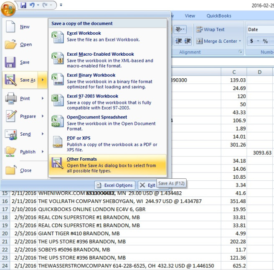Click the Send envelope icon
The image size is (274, 270).
point(11,134)
